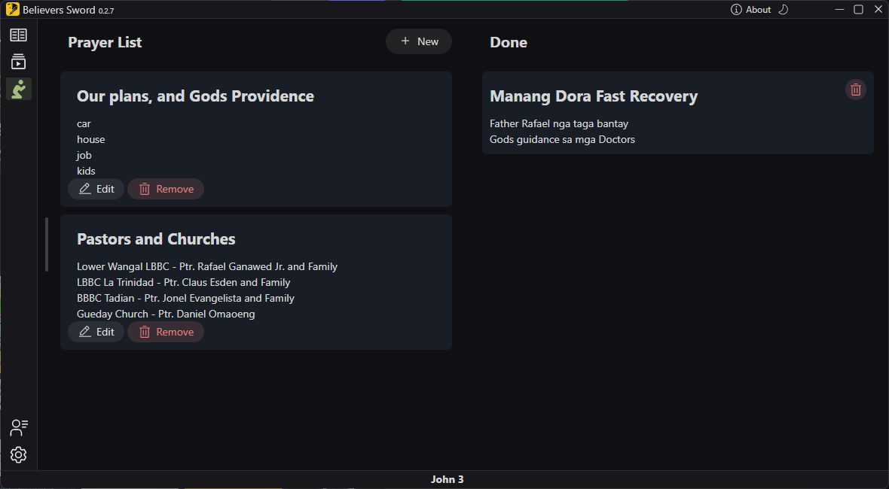Image resolution: width=889 pixels, height=489 pixels.
Task: Click the Prayer List heading
Action: click(105, 42)
